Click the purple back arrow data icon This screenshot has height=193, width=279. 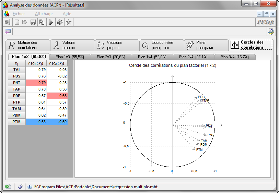pos(8,31)
